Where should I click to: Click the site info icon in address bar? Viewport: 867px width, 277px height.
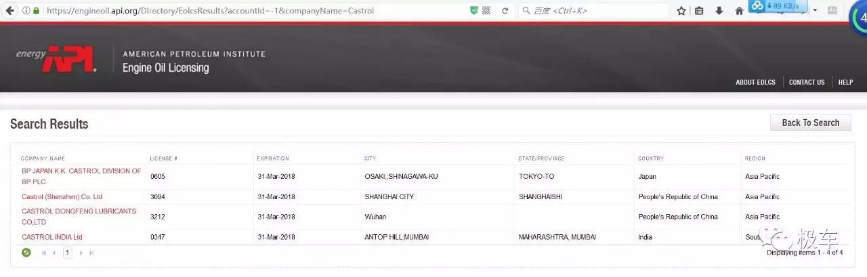(x=25, y=11)
